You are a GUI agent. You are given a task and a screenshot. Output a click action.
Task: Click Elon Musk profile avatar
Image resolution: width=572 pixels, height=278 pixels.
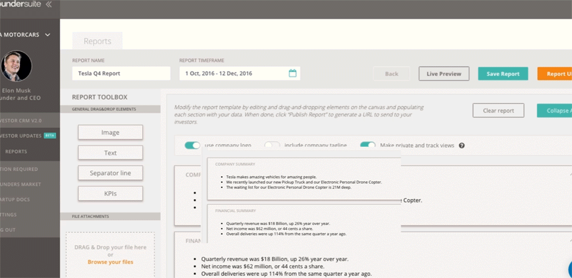(x=17, y=66)
